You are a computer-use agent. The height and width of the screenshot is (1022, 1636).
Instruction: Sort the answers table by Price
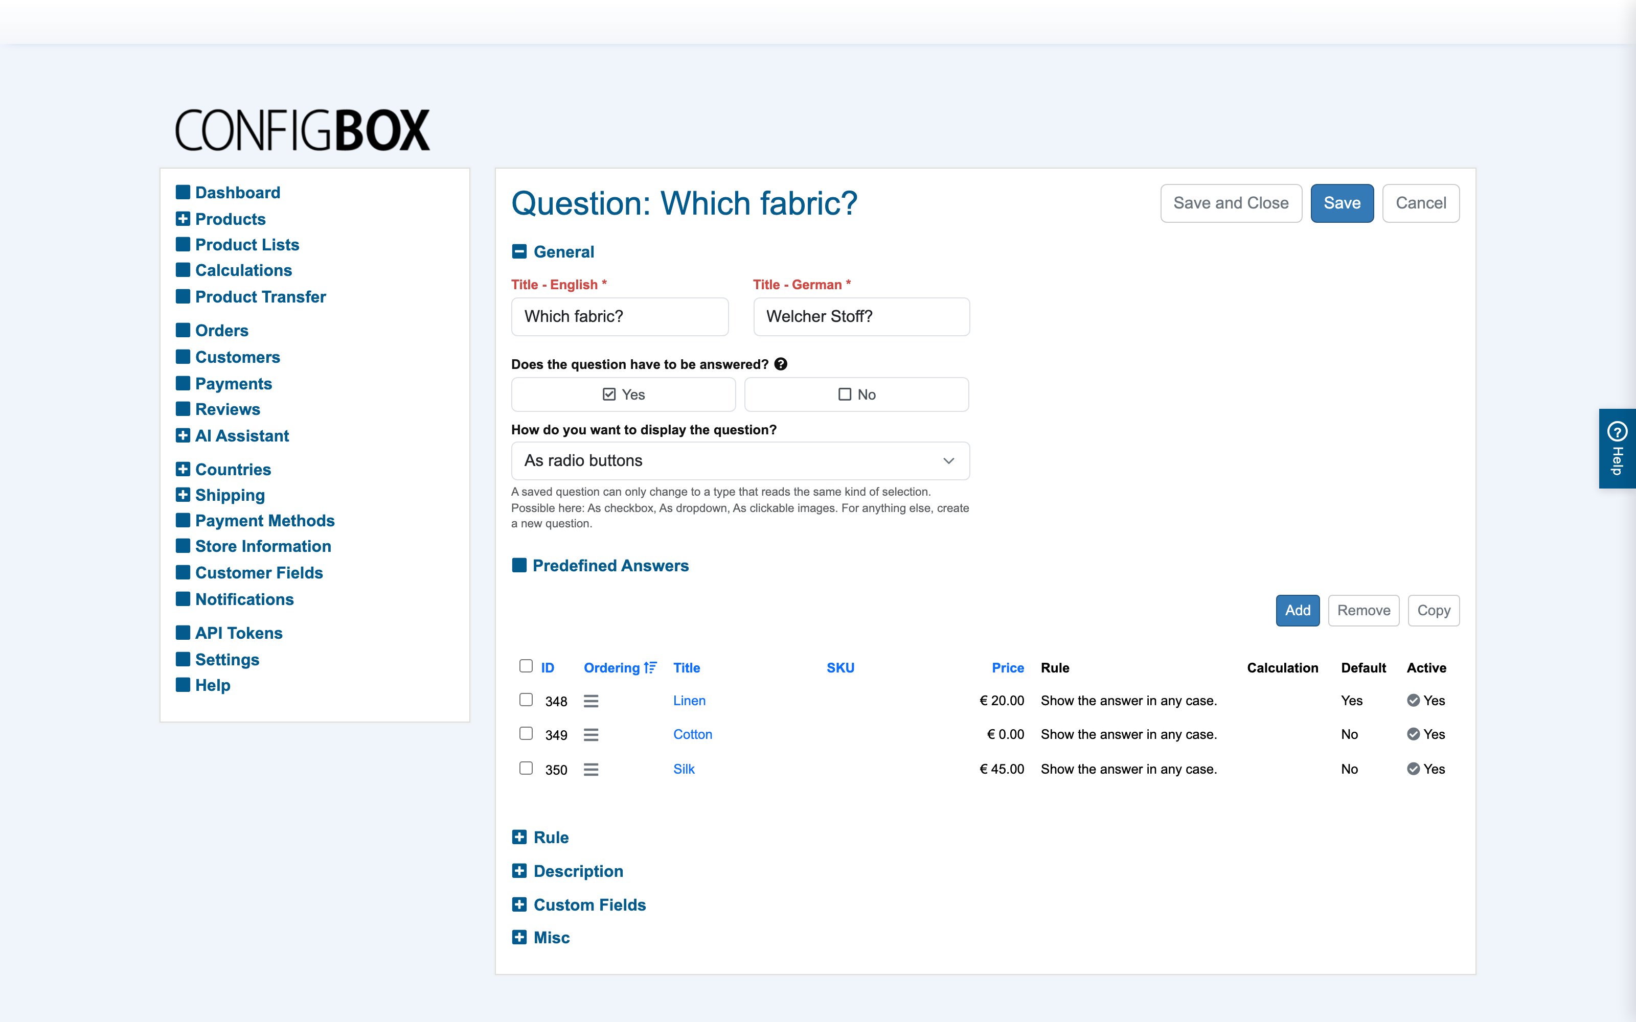1007,668
